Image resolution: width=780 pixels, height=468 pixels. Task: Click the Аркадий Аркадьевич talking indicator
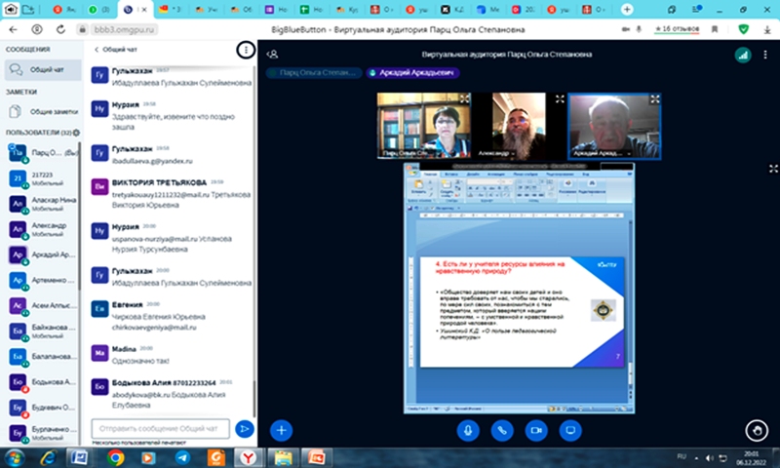(x=412, y=72)
